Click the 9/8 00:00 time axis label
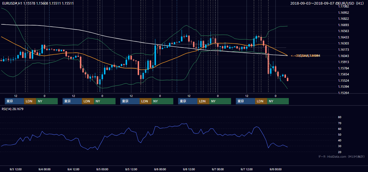368x172 pixels. 276,169
